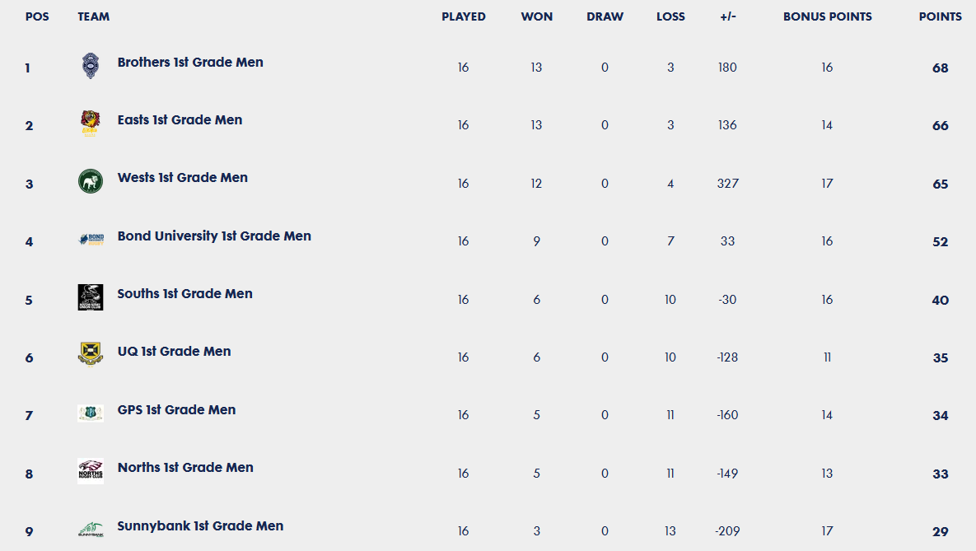976x551 pixels.
Task: Click the Souths club logo
Action: (91, 297)
